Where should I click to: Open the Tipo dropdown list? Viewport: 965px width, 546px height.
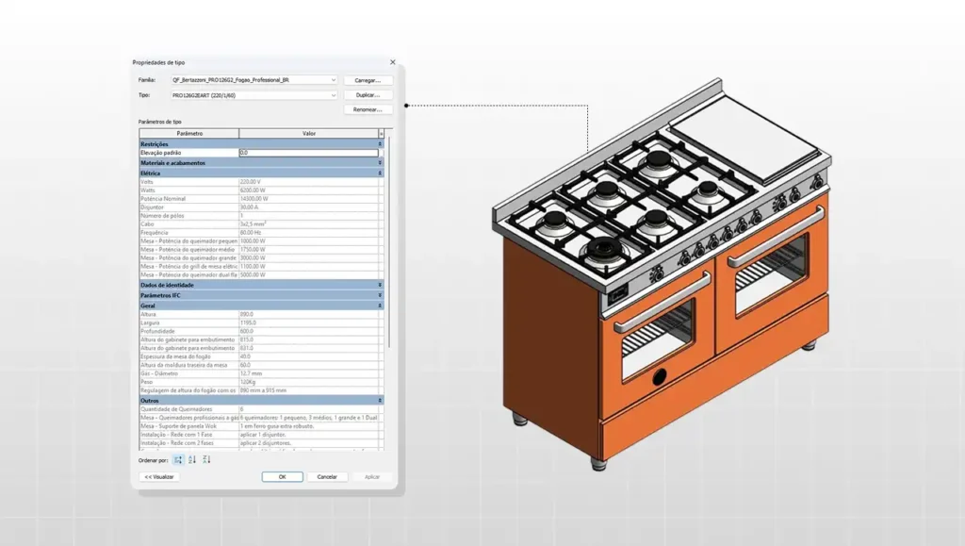tap(334, 95)
